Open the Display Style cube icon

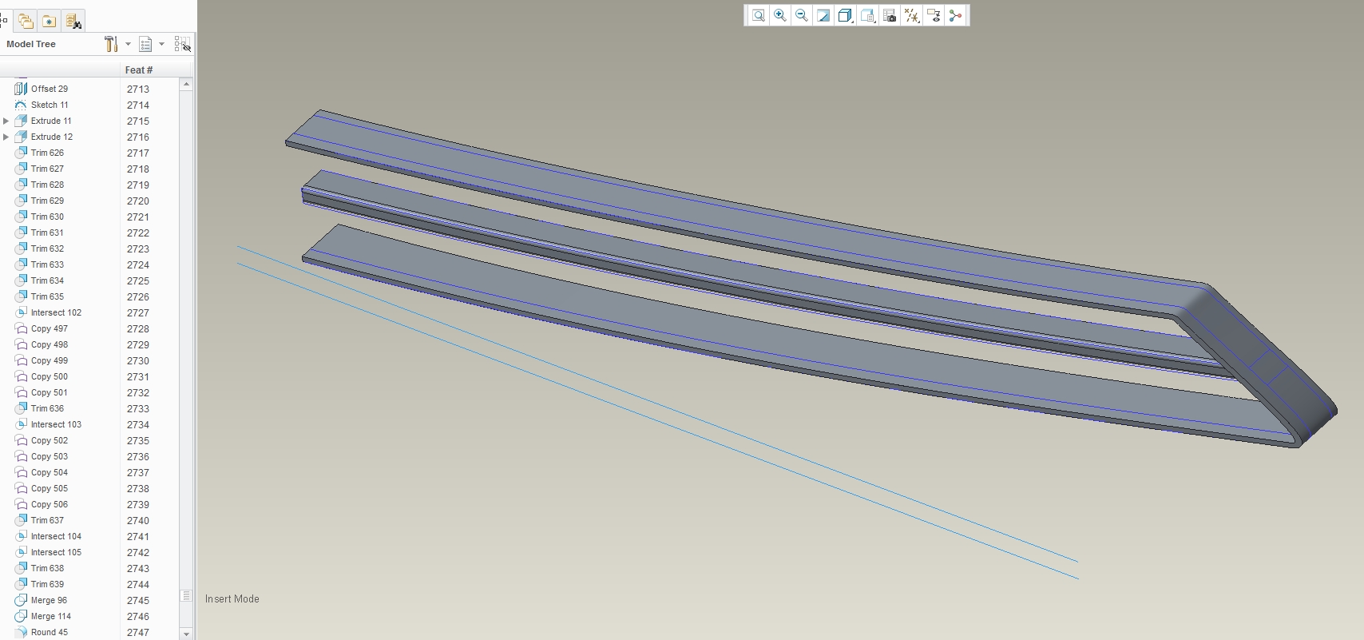pos(845,15)
